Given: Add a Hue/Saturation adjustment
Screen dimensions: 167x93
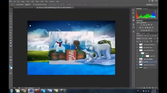Looking at the screenshot, I should click(140, 28).
